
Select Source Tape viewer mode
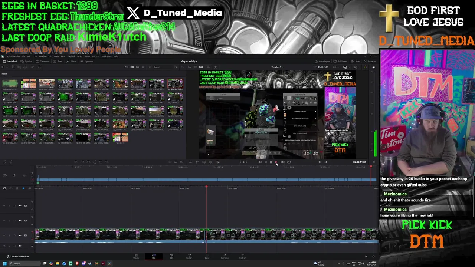[x=195, y=67]
